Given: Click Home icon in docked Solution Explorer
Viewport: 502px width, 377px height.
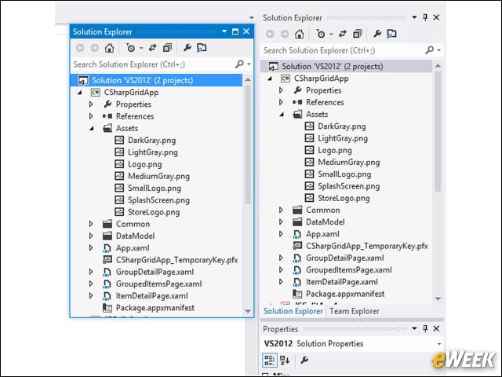Looking at the screenshot, I should 300,34.
